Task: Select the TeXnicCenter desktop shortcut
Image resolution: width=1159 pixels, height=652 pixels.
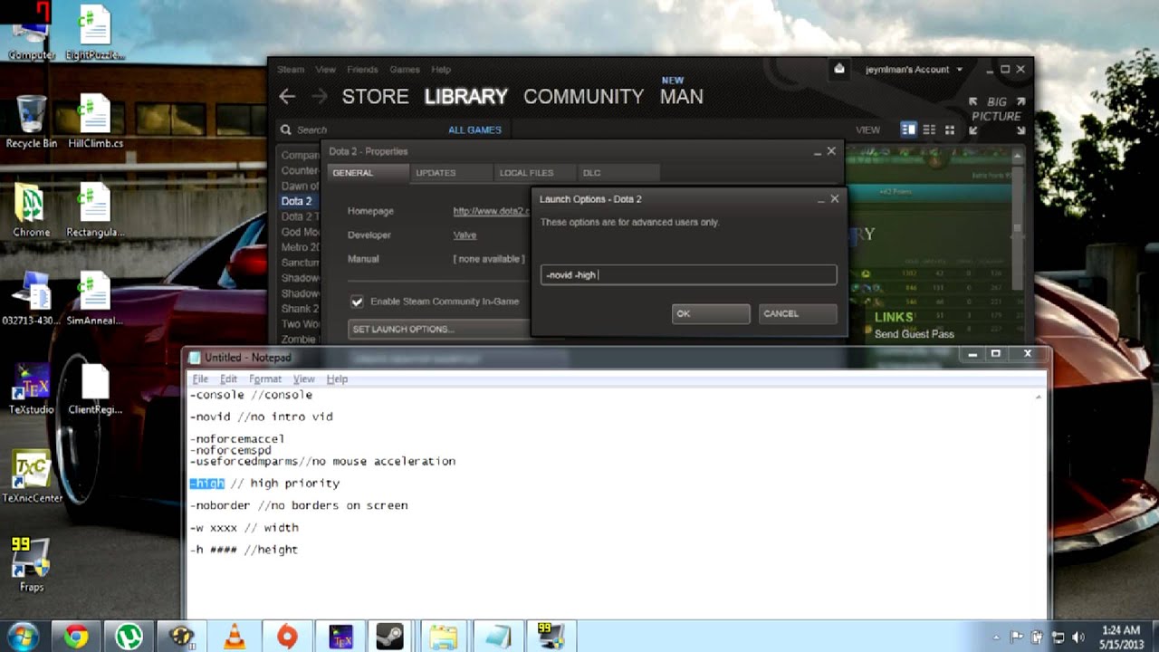Action: coord(31,476)
